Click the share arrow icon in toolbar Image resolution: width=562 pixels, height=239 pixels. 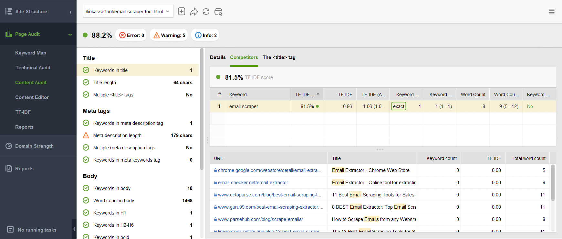(194, 12)
